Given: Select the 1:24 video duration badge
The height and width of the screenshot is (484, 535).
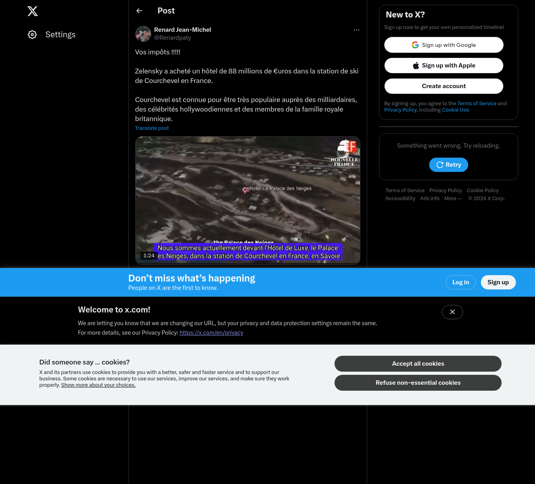Looking at the screenshot, I should tap(149, 256).
